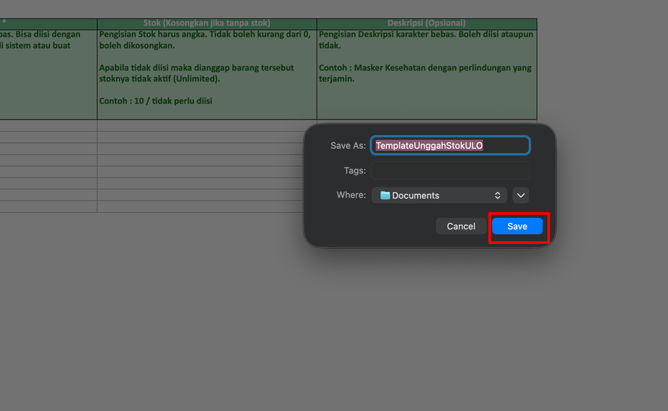Click the up-down arrows in Where popup
668x411 pixels.
(x=497, y=196)
